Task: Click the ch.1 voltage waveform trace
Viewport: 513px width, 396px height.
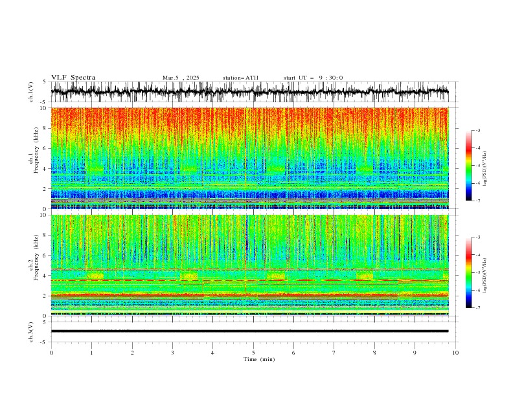Action: click(249, 92)
